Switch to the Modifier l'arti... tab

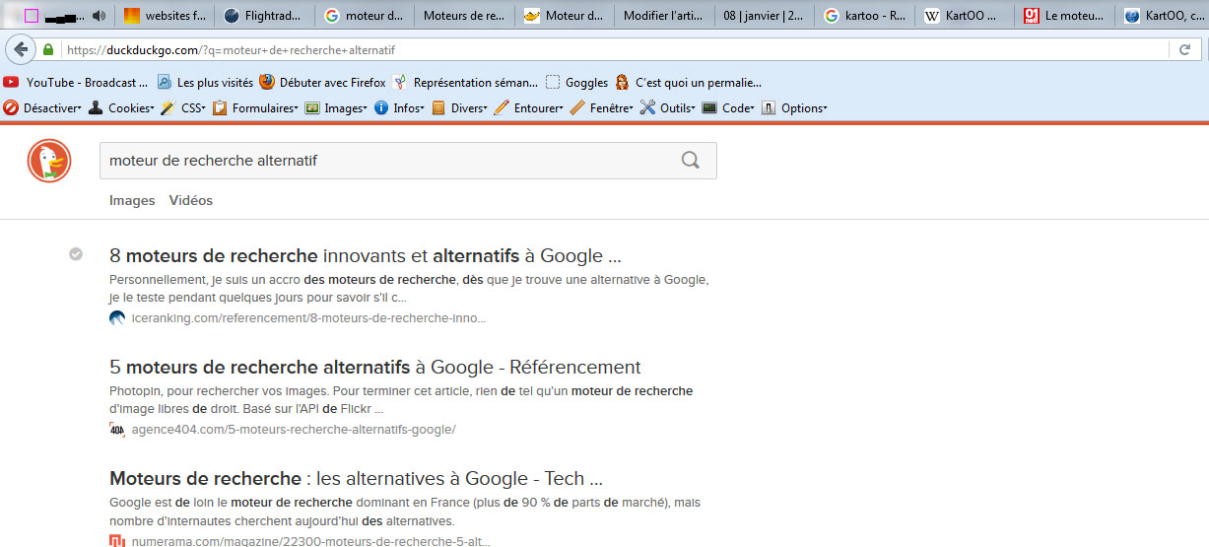click(x=664, y=16)
